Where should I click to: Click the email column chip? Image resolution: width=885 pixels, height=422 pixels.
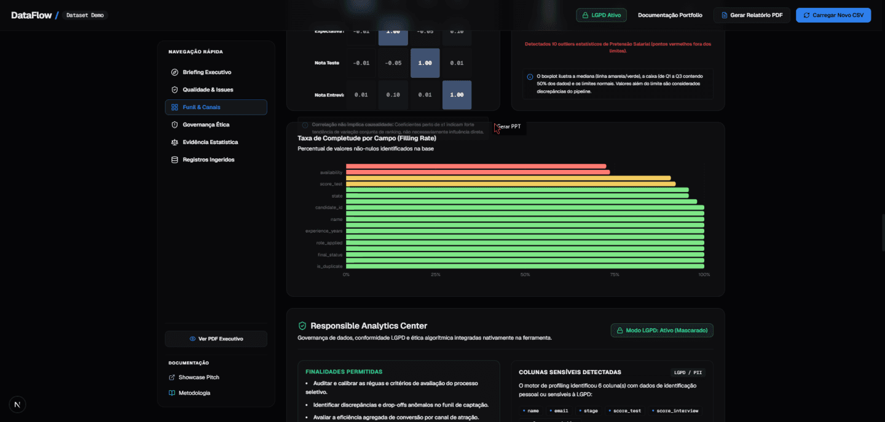[558, 411]
